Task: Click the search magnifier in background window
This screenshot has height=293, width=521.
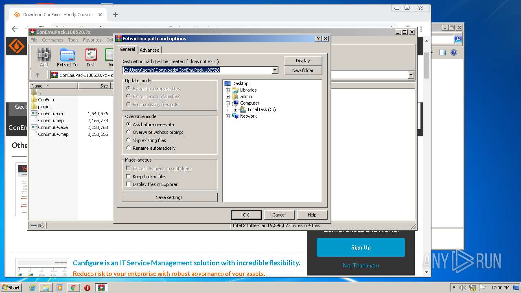Action: tap(458, 39)
